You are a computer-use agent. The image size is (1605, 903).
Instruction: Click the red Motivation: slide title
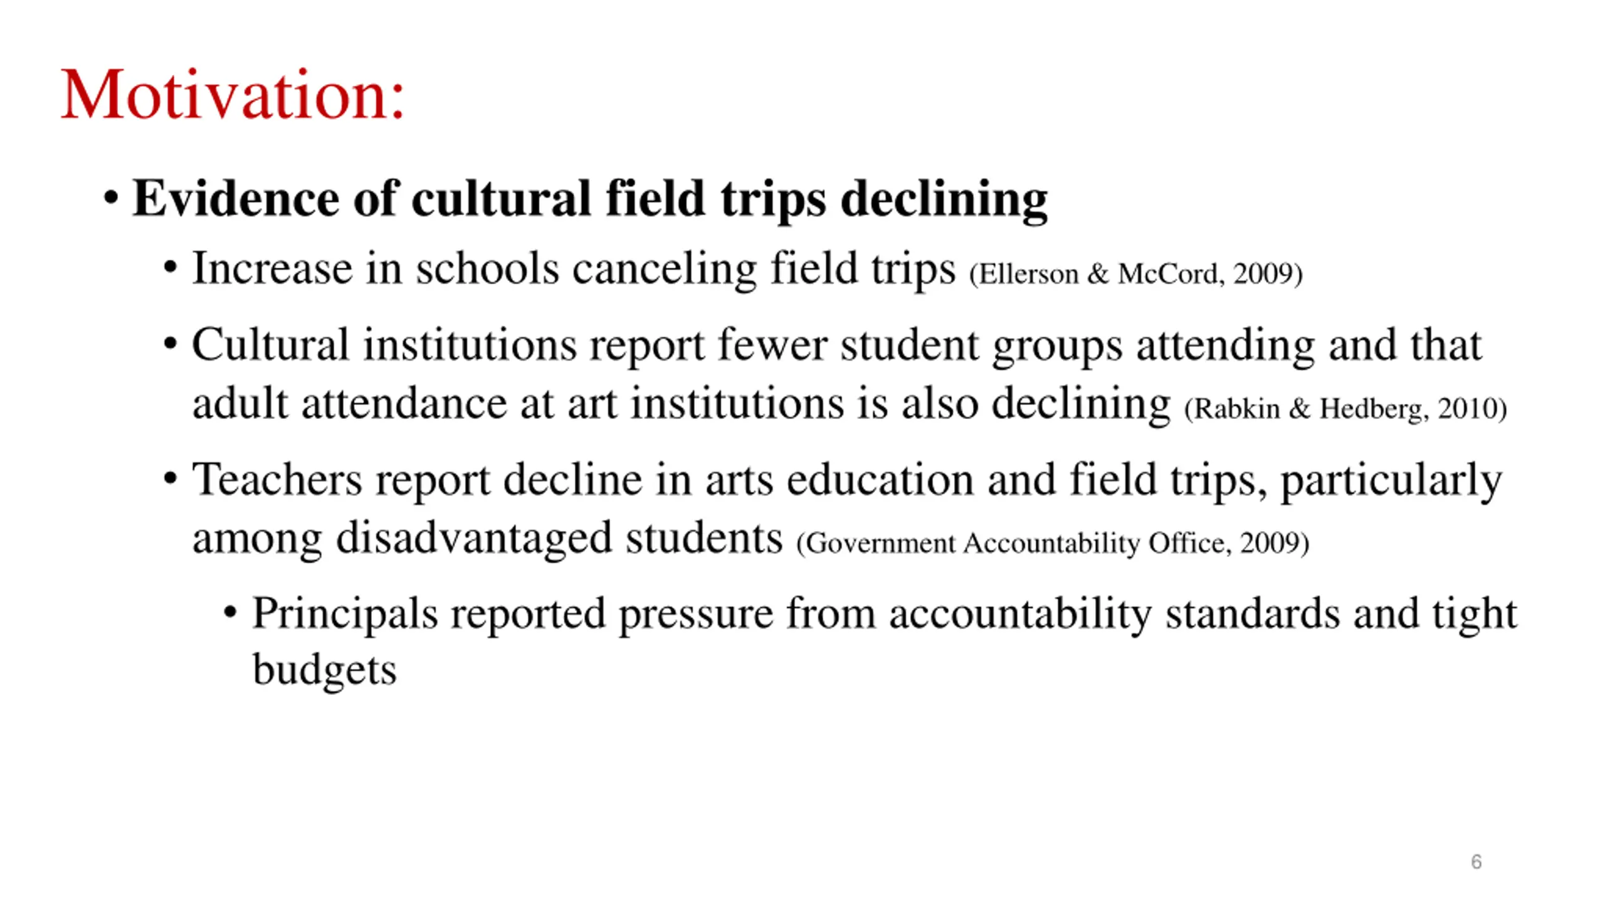pos(233,95)
